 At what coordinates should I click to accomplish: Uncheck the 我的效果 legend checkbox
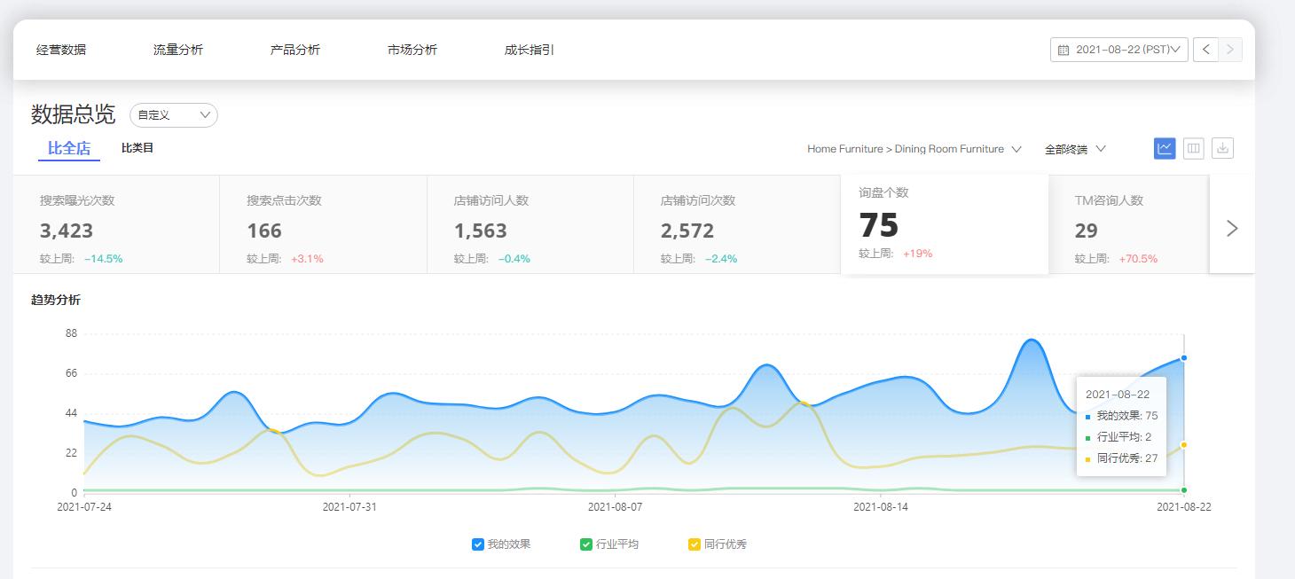tap(478, 544)
